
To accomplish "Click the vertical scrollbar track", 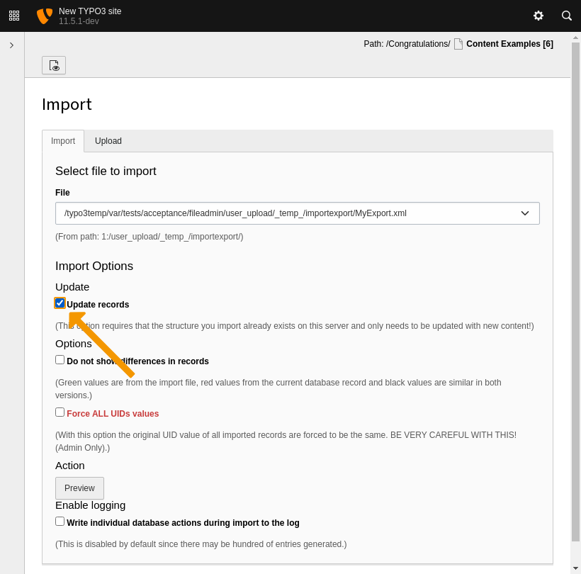I will pos(575,283).
